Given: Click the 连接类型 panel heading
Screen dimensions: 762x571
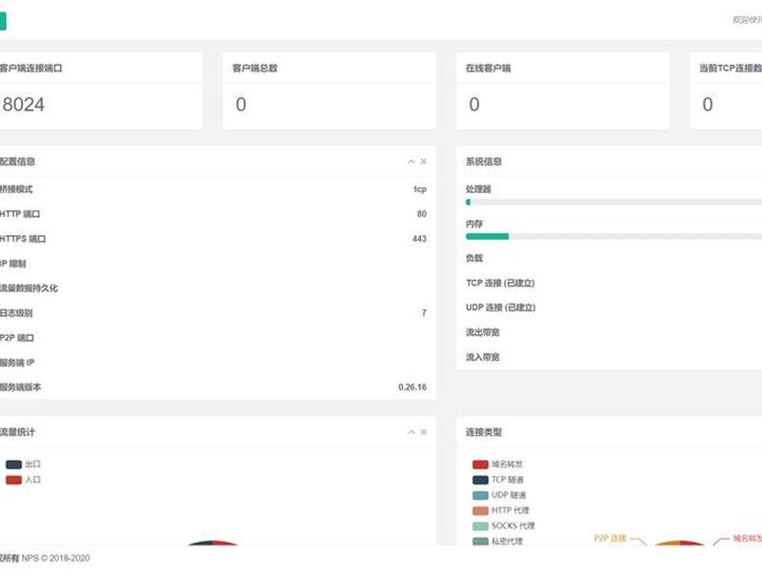Looking at the screenshot, I should (x=484, y=432).
